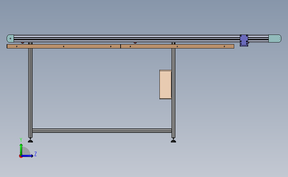
Task: Click the black leveling foot under the box-side leg
Action: (173, 141)
